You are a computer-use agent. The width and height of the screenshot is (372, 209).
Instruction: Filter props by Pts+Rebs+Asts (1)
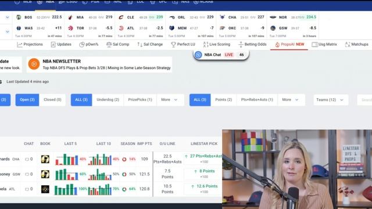[257, 100]
